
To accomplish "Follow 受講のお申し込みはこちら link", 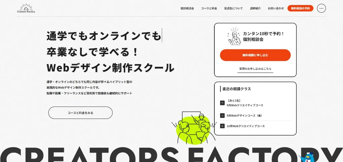I will (x=255, y=69).
